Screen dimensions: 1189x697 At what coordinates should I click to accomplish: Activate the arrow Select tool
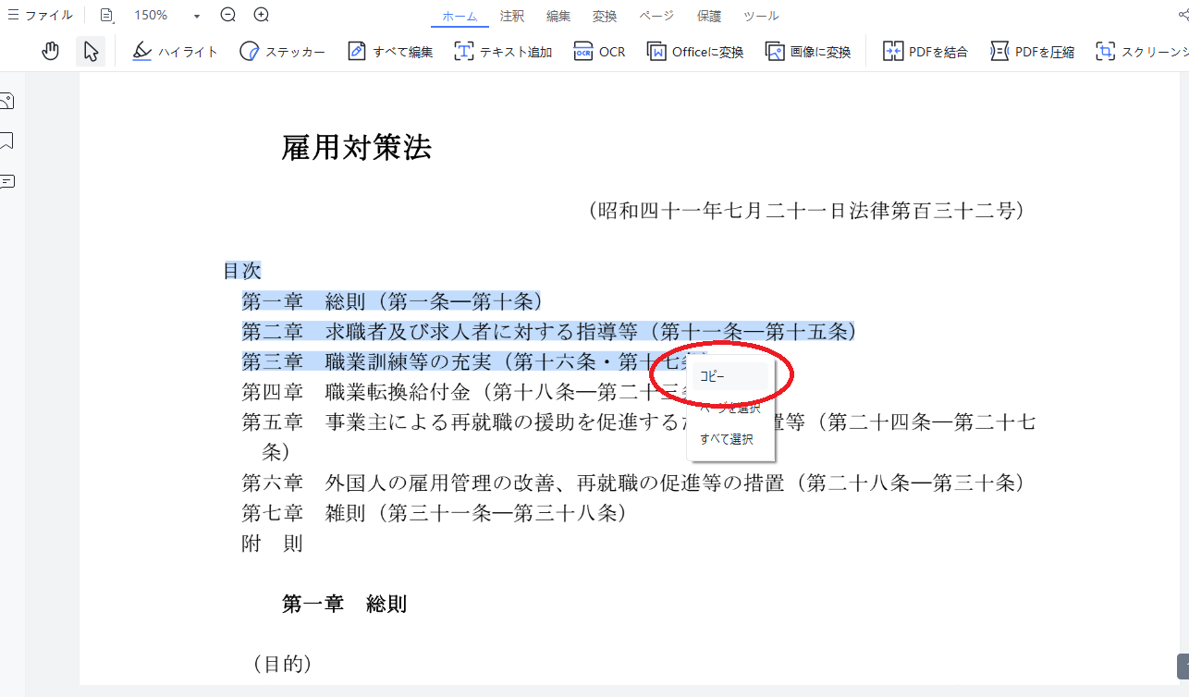(91, 52)
